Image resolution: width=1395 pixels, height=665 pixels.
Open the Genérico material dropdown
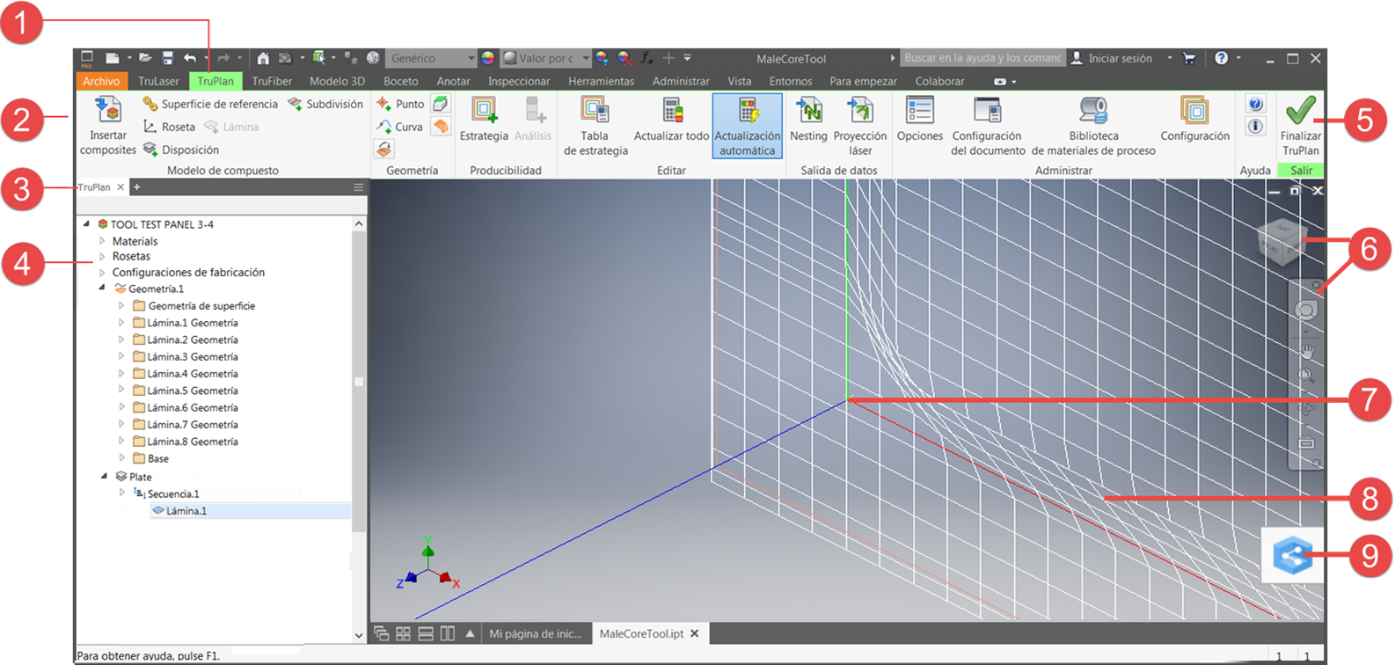(x=432, y=58)
